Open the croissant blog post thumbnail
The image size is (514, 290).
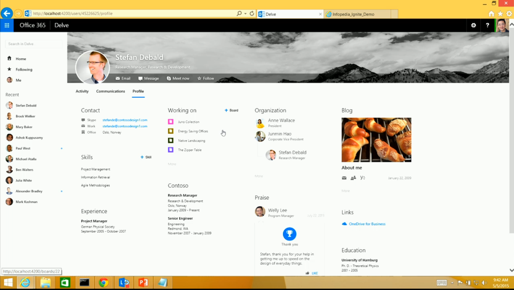point(376,140)
